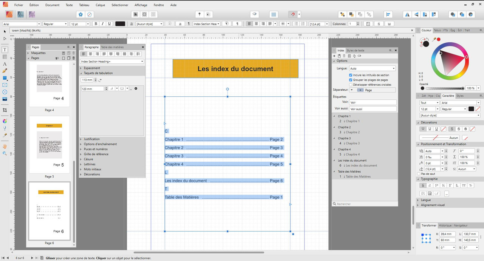
Task: Check 'Inclure les intitulés de section'
Action: pyautogui.click(x=351, y=75)
